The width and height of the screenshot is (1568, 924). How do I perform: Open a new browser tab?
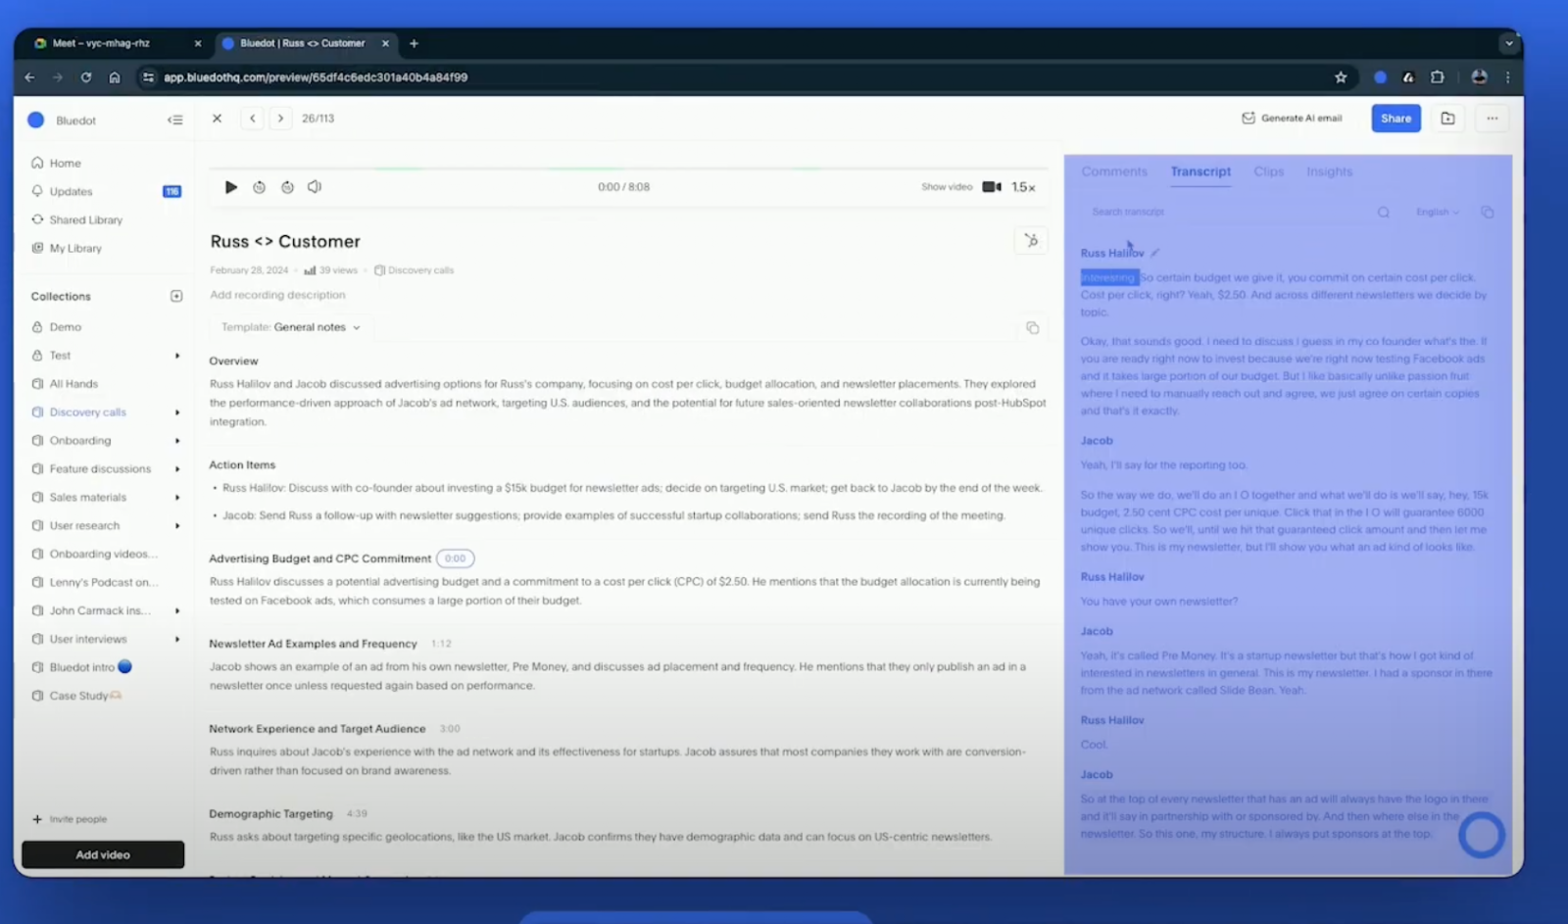[x=414, y=43]
